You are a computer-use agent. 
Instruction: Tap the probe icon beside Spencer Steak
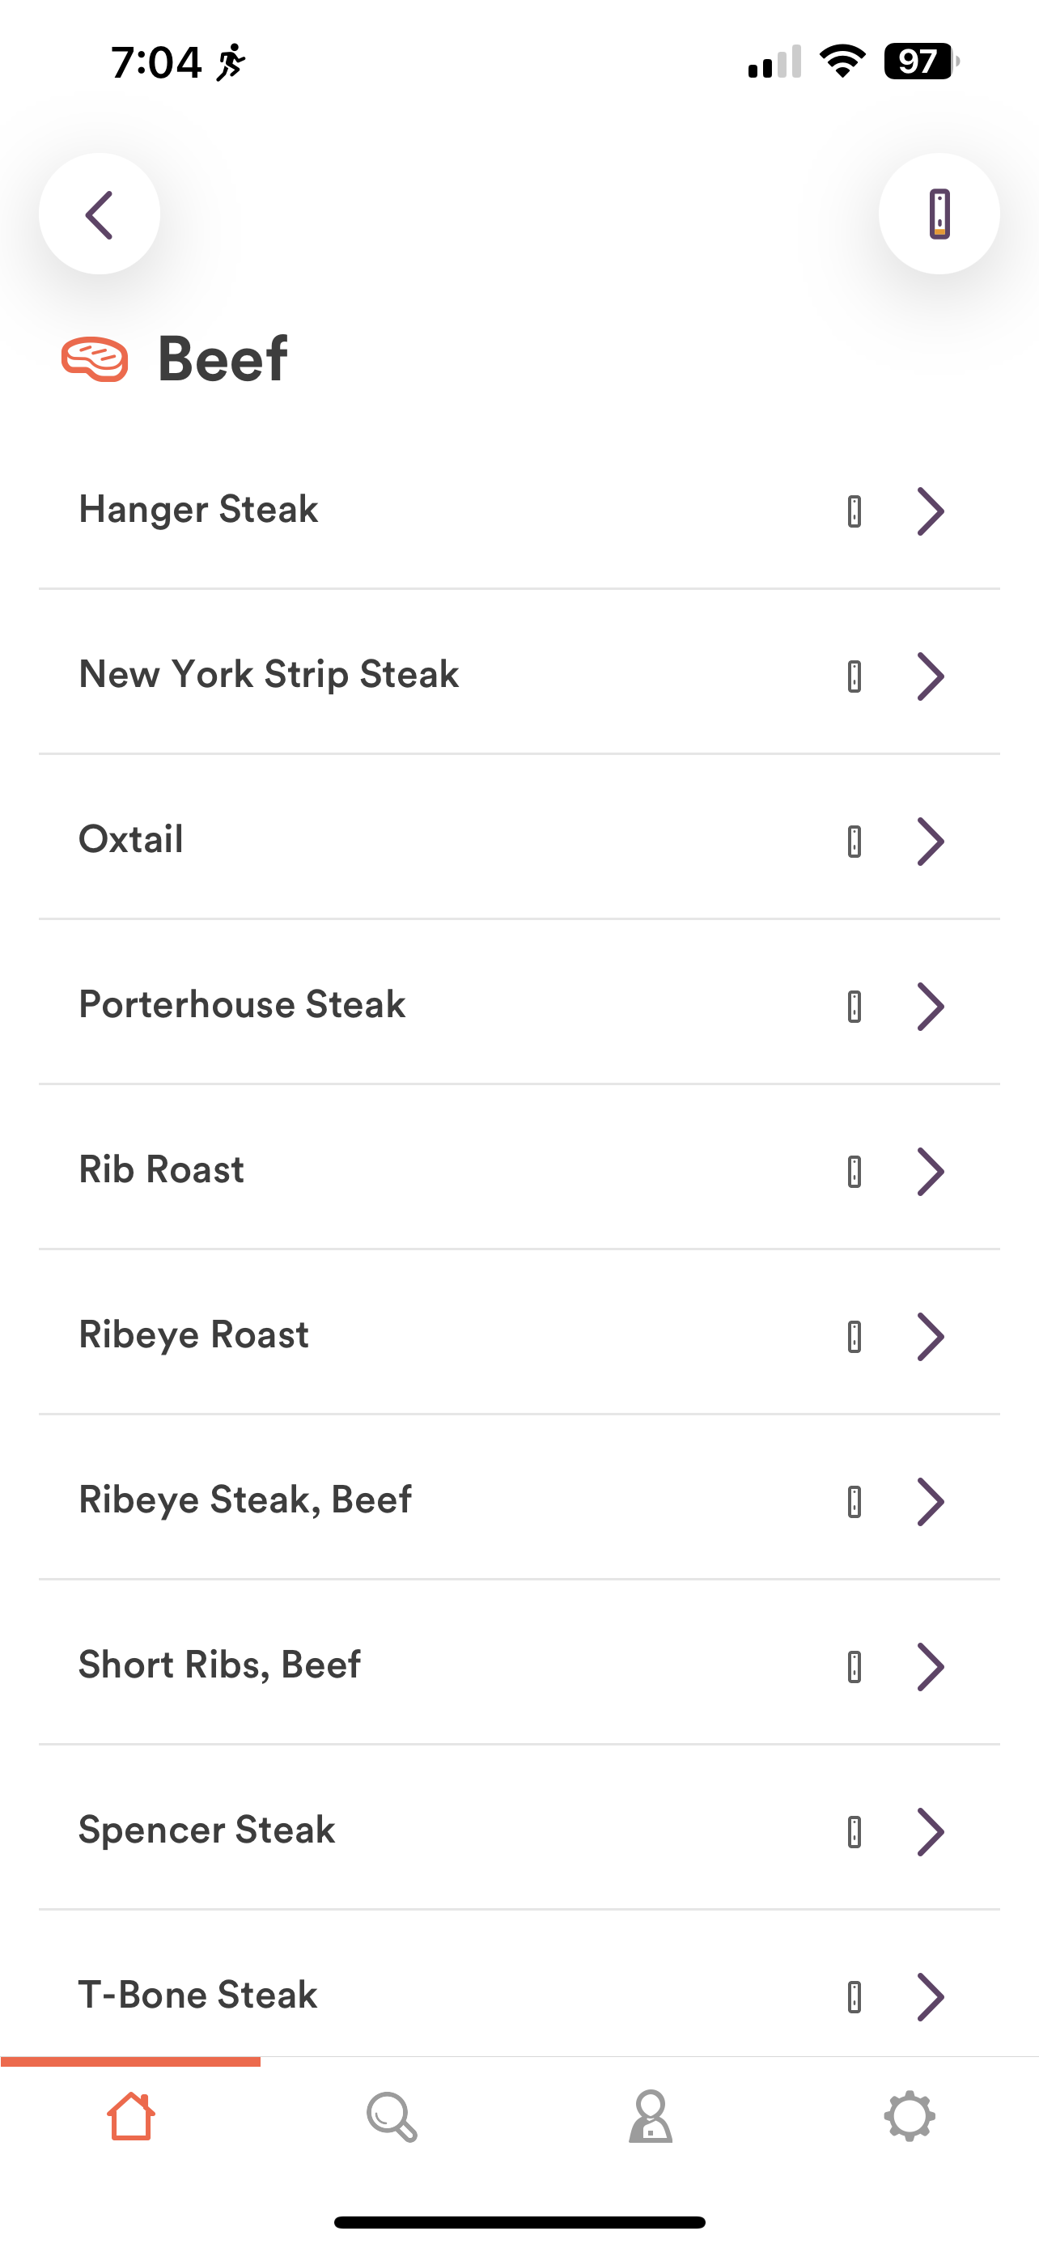click(855, 1832)
